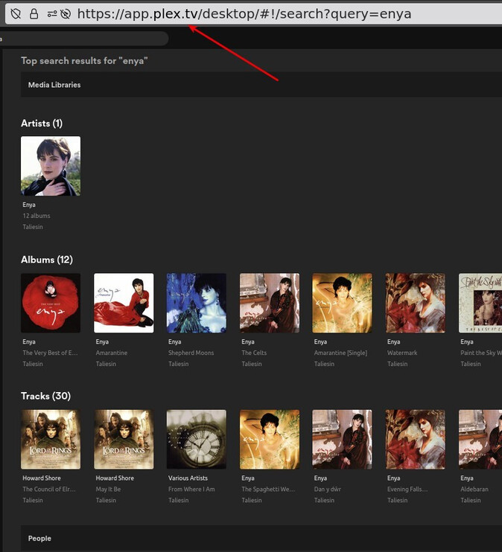The height and width of the screenshot is (552, 502).
Task: Click The Celts album title link
Action: pyautogui.click(x=254, y=353)
